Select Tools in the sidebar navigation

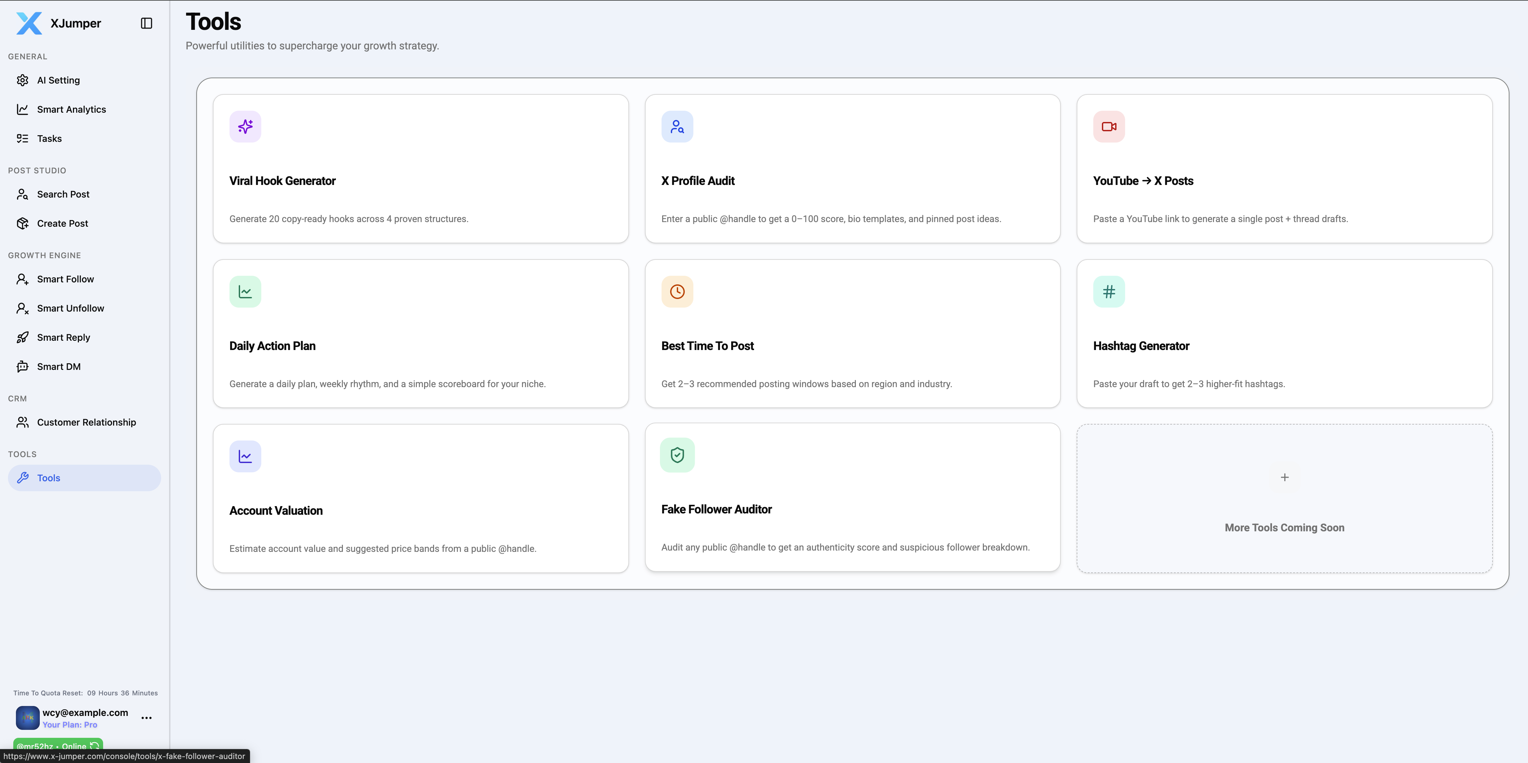pos(84,478)
